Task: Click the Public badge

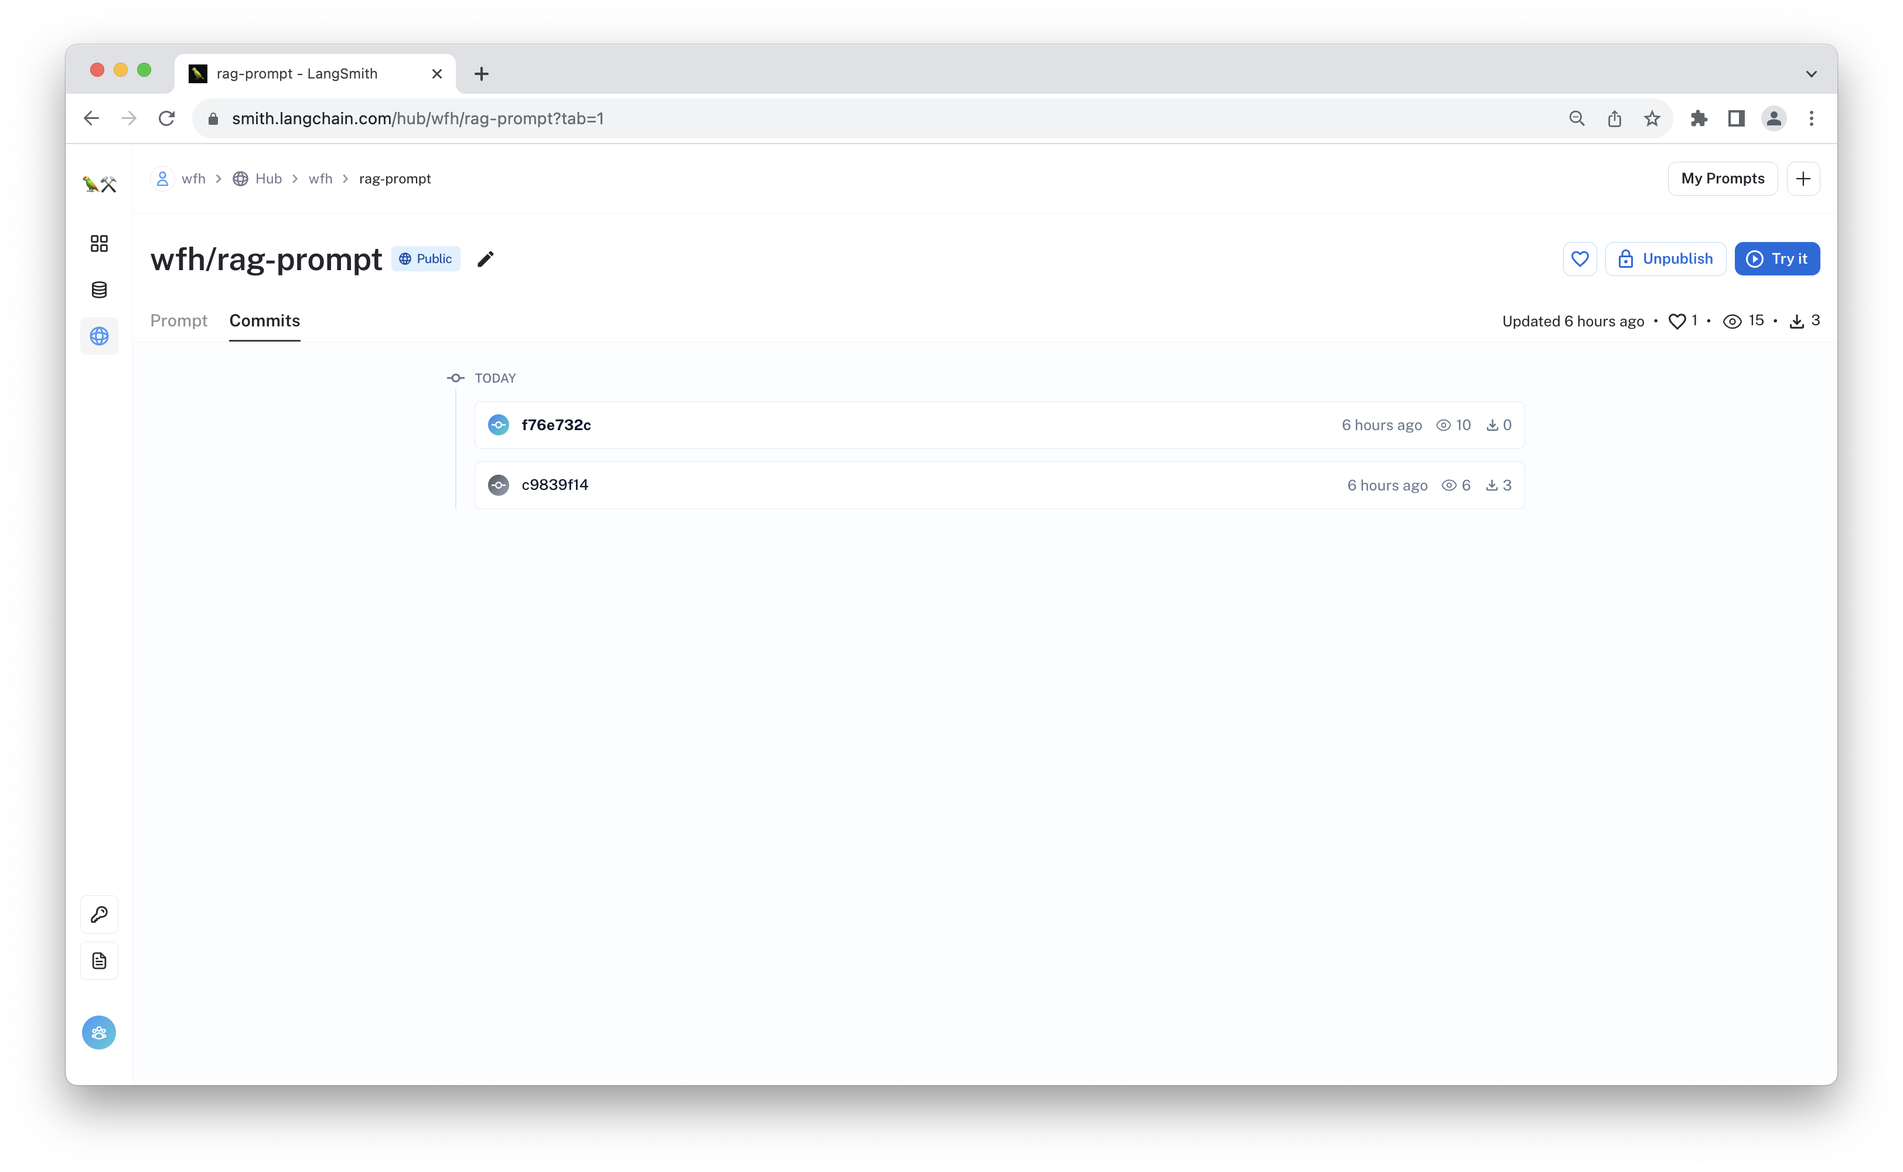Action: click(426, 259)
